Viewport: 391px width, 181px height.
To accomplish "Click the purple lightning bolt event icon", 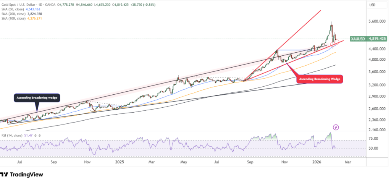I will pos(336,127).
